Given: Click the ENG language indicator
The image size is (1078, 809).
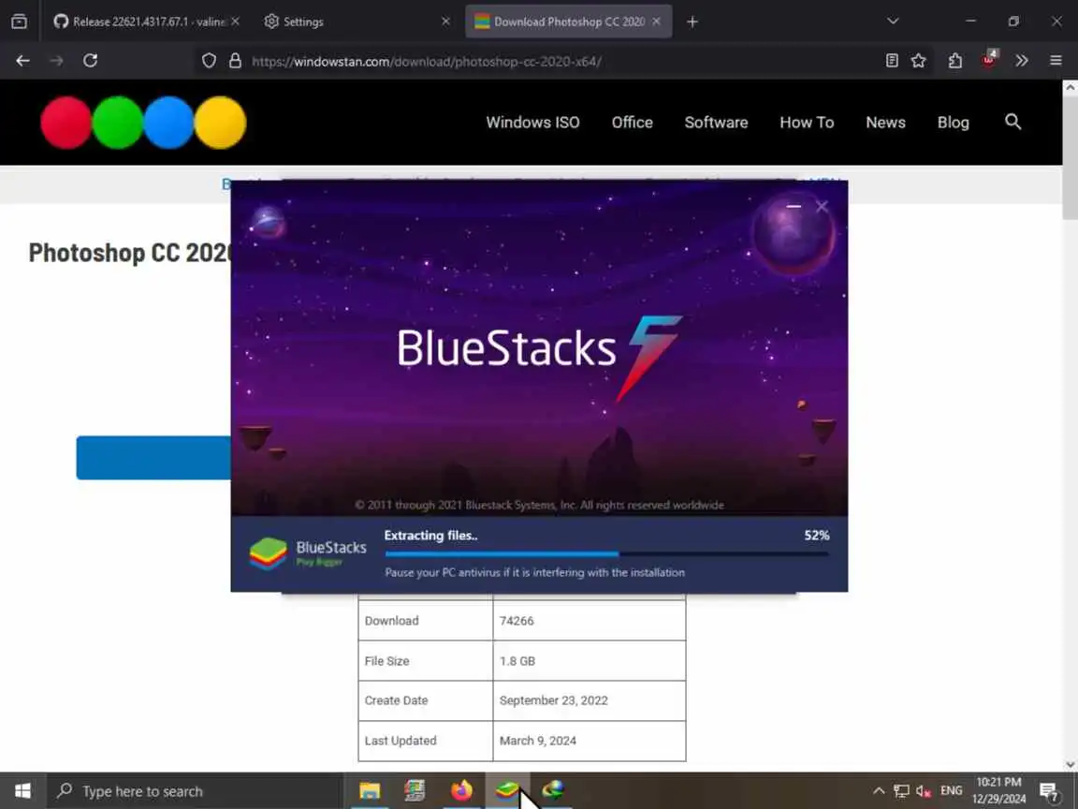Looking at the screenshot, I should pos(952,790).
